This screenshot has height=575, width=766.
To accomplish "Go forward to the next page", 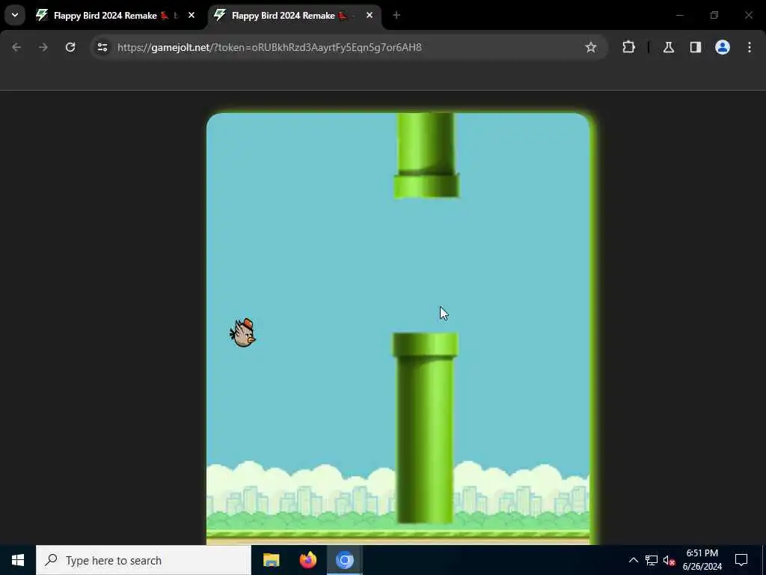I will (43, 47).
